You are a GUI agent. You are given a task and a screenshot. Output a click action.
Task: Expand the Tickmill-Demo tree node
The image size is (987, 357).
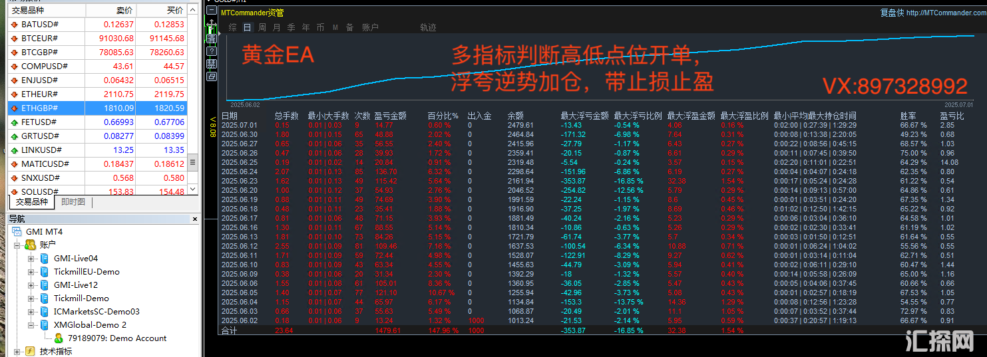31,298
